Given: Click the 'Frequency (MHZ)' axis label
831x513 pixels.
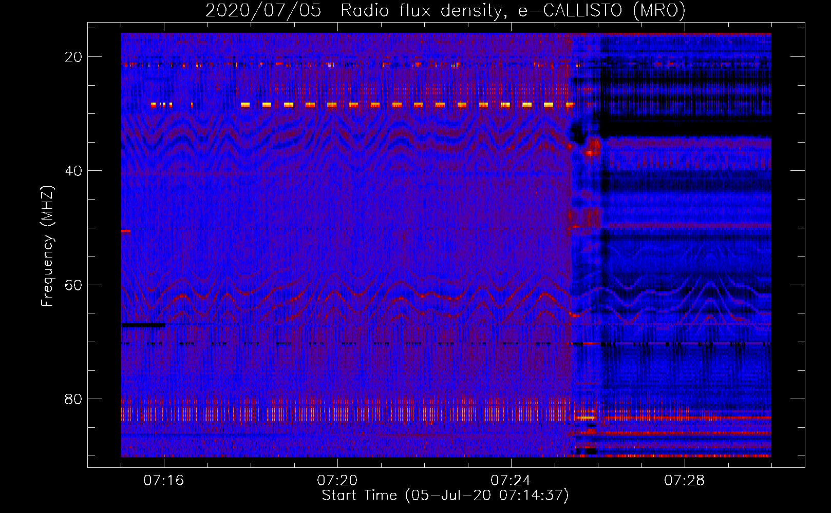Looking at the screenshot, I should point(47,246).
